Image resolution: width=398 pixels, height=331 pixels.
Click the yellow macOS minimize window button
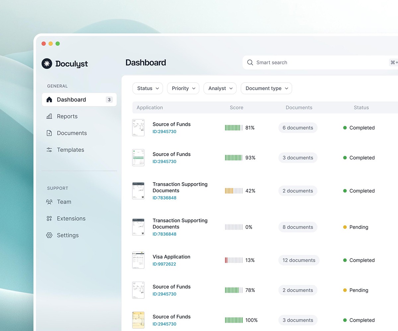51,43
